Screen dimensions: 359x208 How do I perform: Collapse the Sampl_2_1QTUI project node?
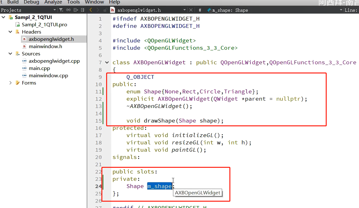pyautogui.click(x=3, y=17)
